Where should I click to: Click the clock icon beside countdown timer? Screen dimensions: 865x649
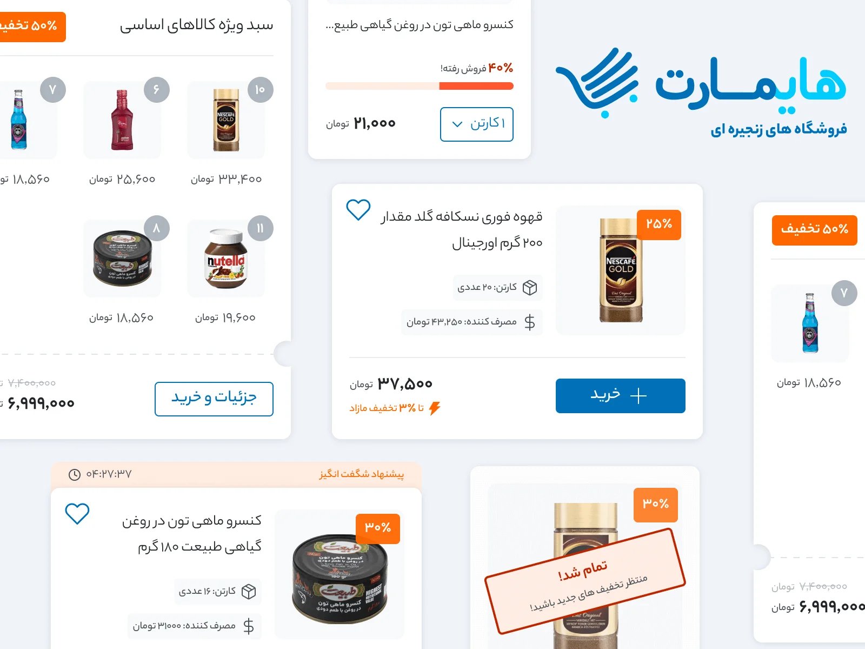pos(75,475)
